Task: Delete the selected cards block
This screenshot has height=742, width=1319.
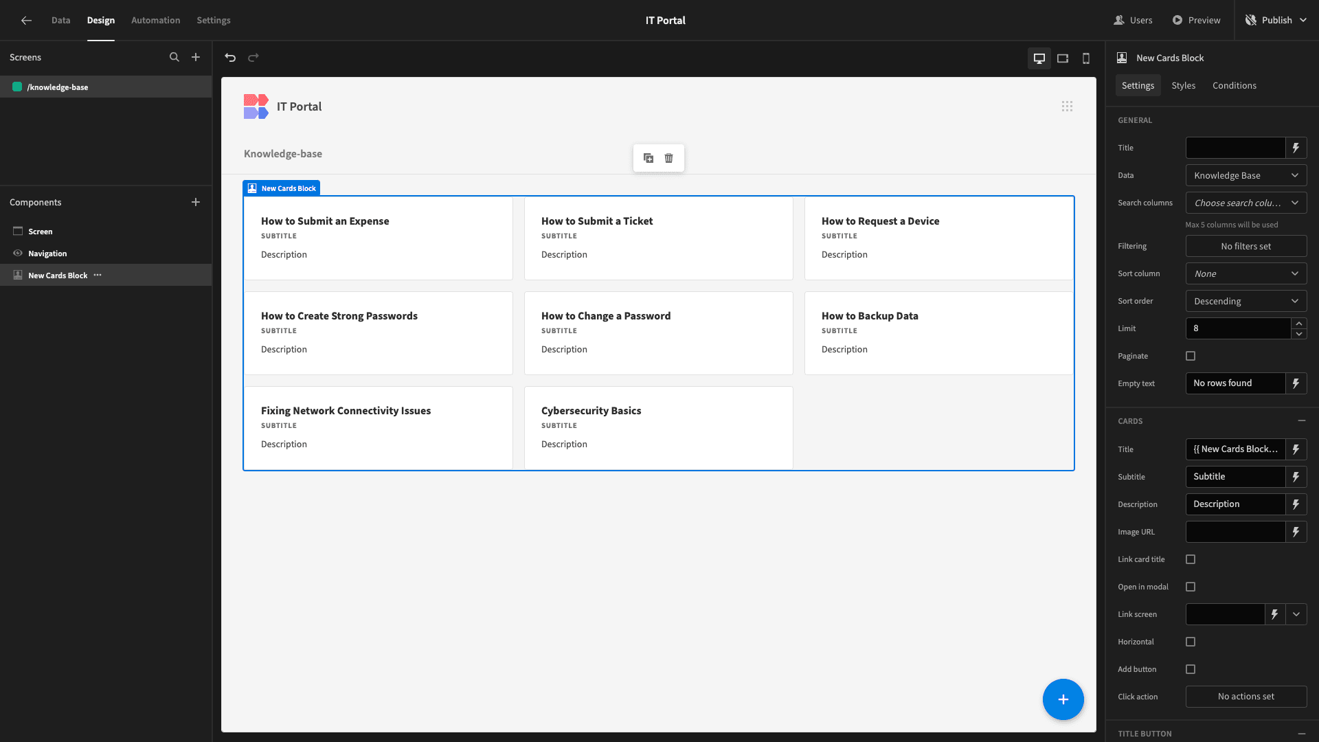Action: (x=669, y=158)
